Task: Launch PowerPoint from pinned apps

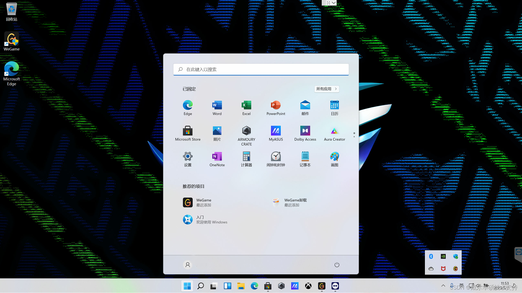Action: pyautogui.click(x=276, y=108)
